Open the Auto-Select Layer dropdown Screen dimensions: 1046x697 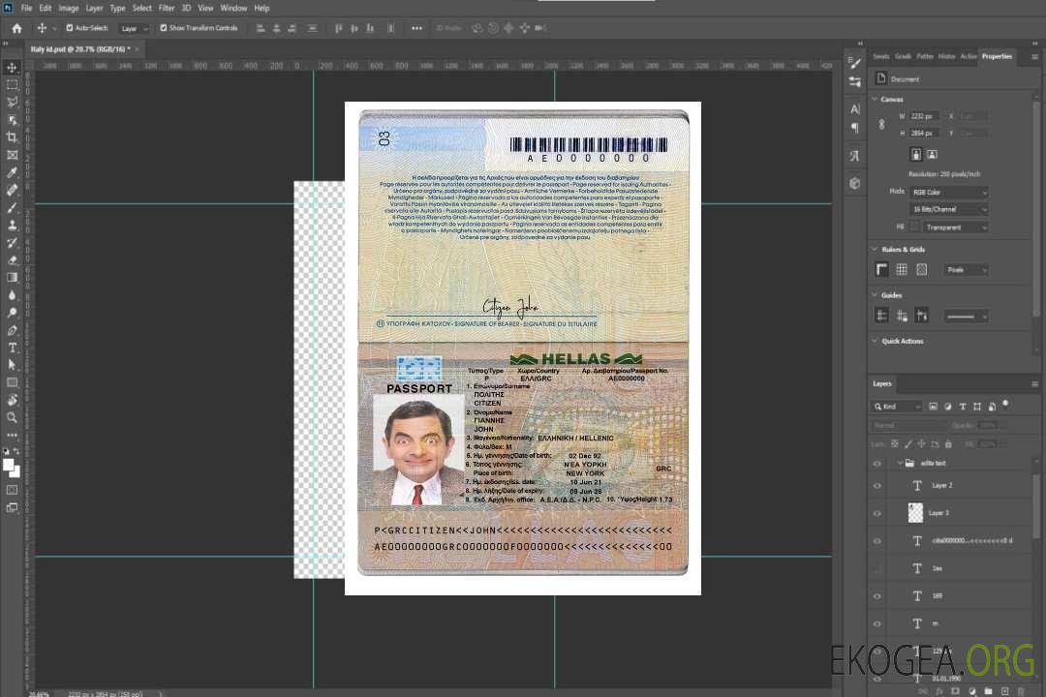click(134, 29)
